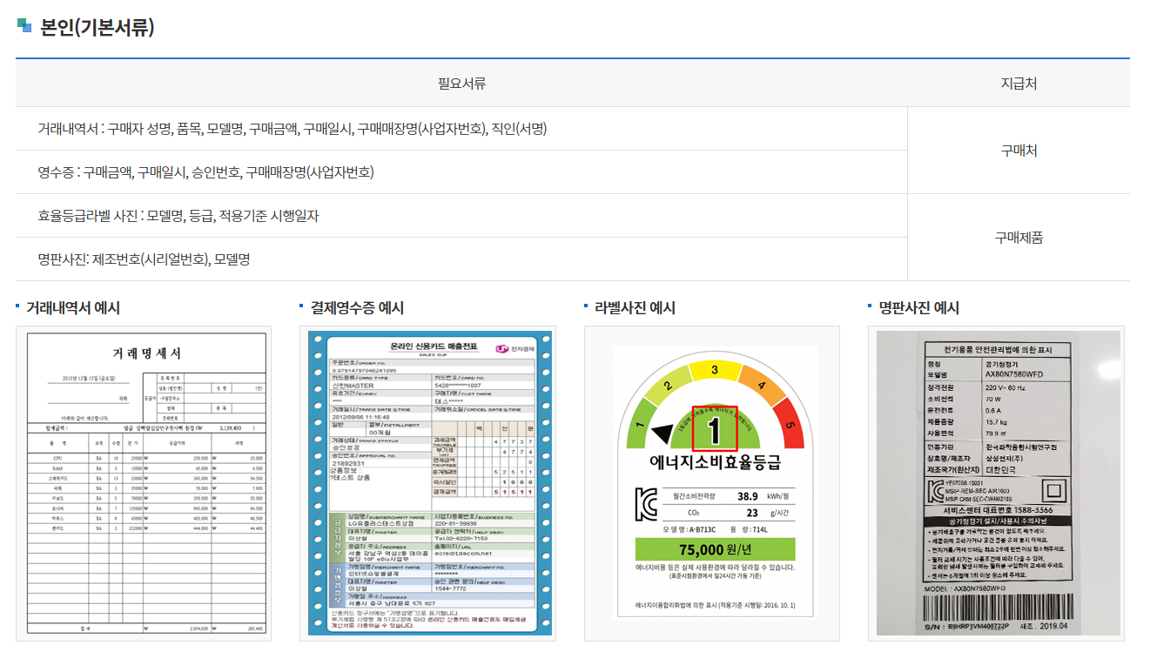This screenshot has width=1150, height=652.
Task: Click the blue bullet beside 명판사진 예시
Action: pyautogui.click(x=869, y=306)
